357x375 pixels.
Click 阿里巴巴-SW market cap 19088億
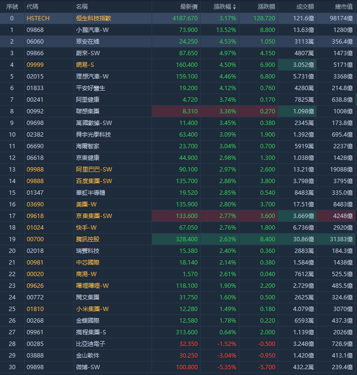pos(341,170)
